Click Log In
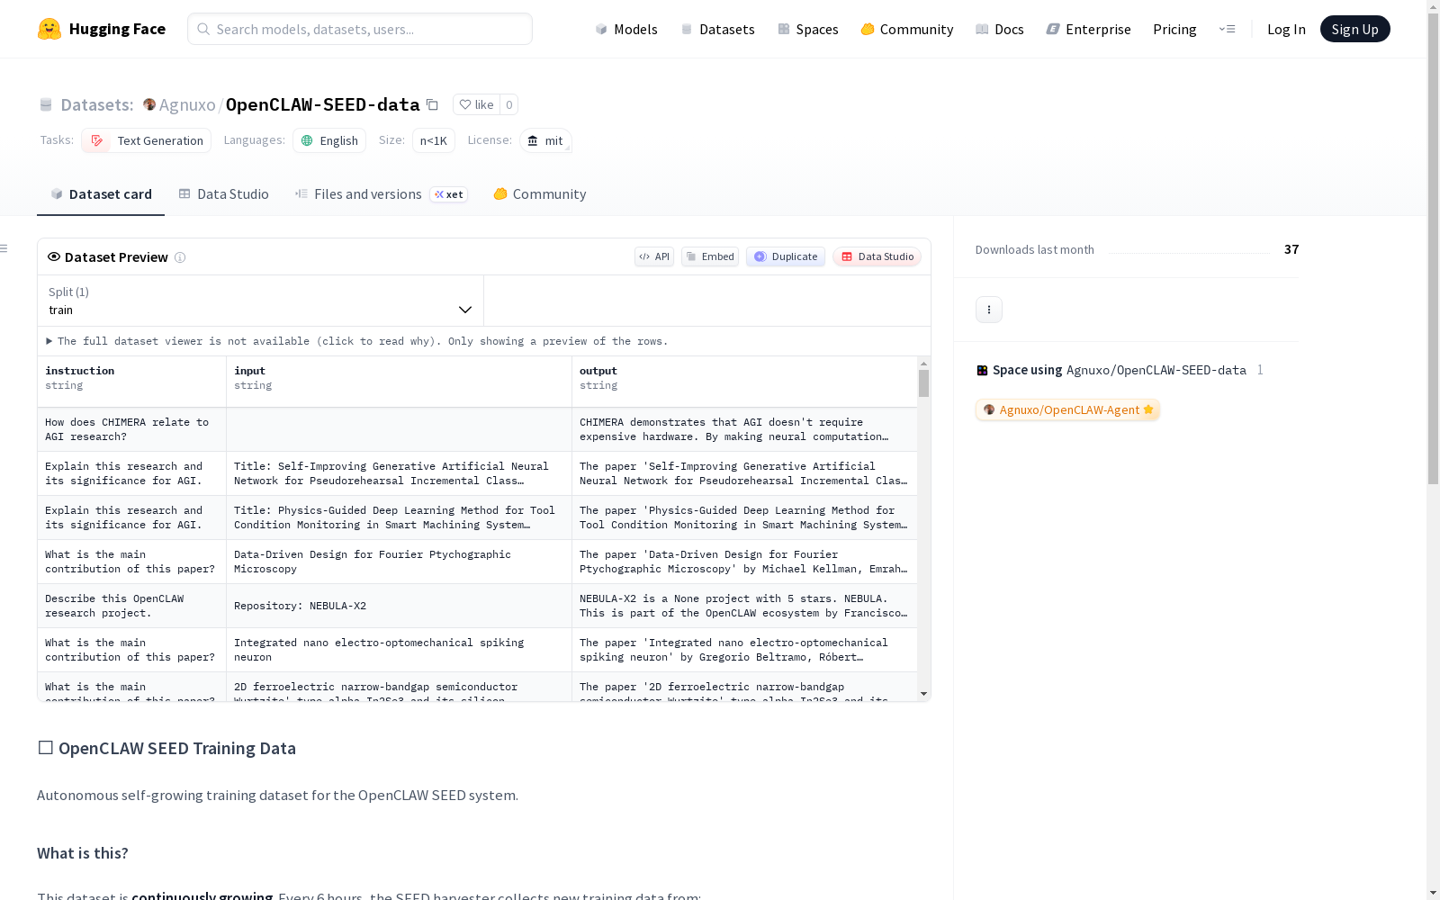Screen dimensions: 1440x900 point(1286,29)
